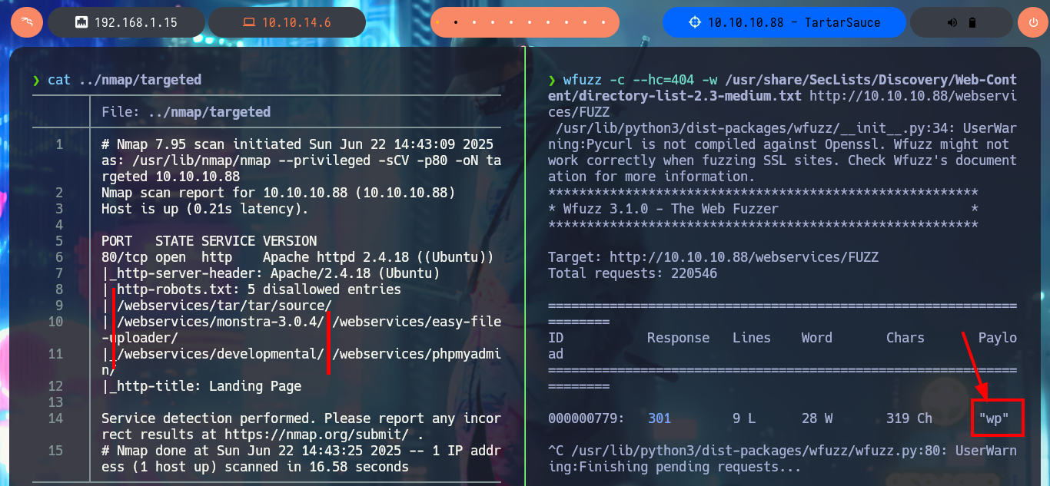
Task: Click the '319 Ch' chars value
Action: [909, 418]
